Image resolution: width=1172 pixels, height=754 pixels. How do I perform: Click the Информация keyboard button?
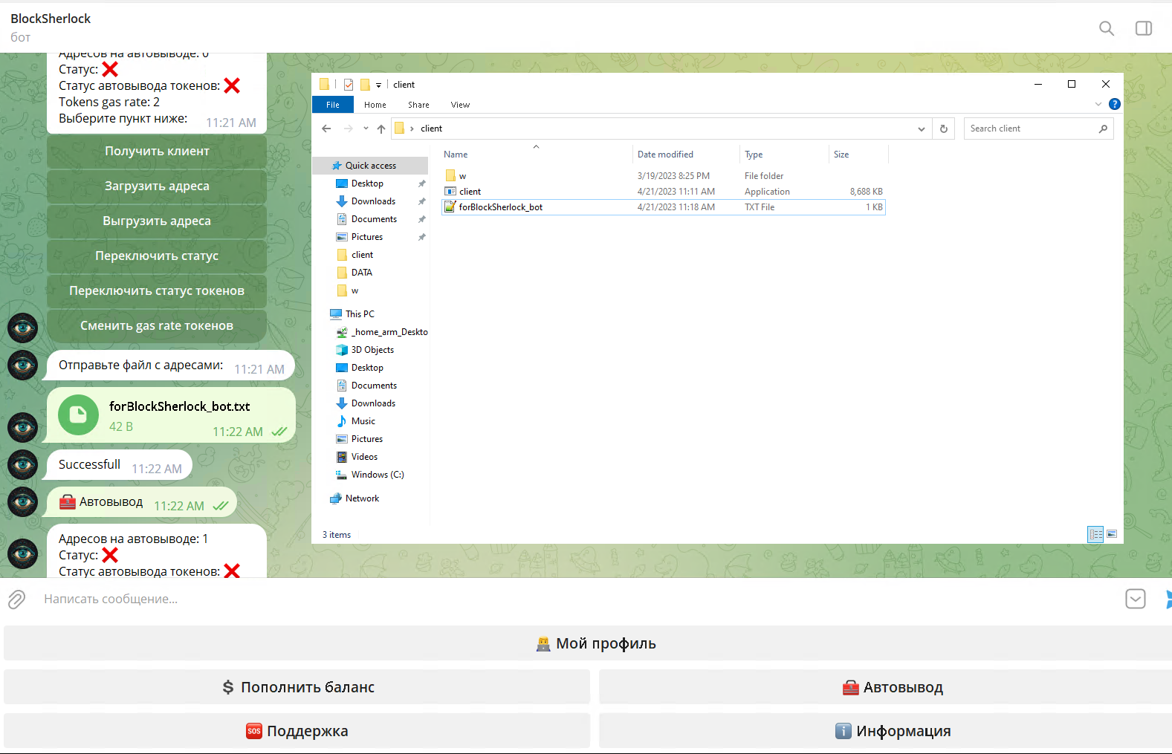[886, 731]
